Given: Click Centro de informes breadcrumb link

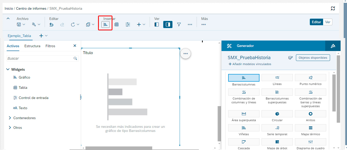Looking at the screenshot, I should [31, 8].
